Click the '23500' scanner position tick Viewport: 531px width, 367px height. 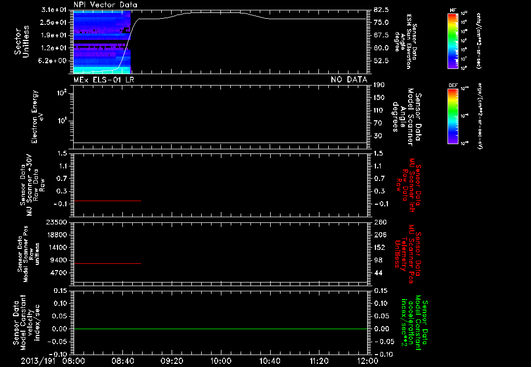click(57, 222)
